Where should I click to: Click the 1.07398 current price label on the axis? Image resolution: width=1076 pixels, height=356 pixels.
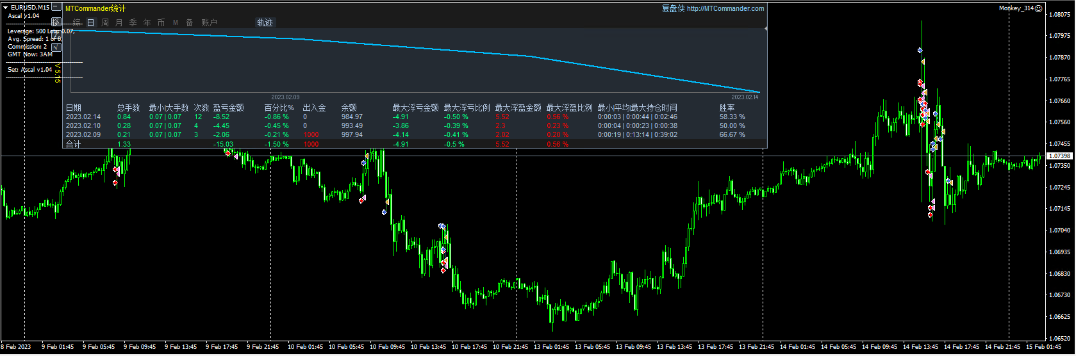[1059, 156]
